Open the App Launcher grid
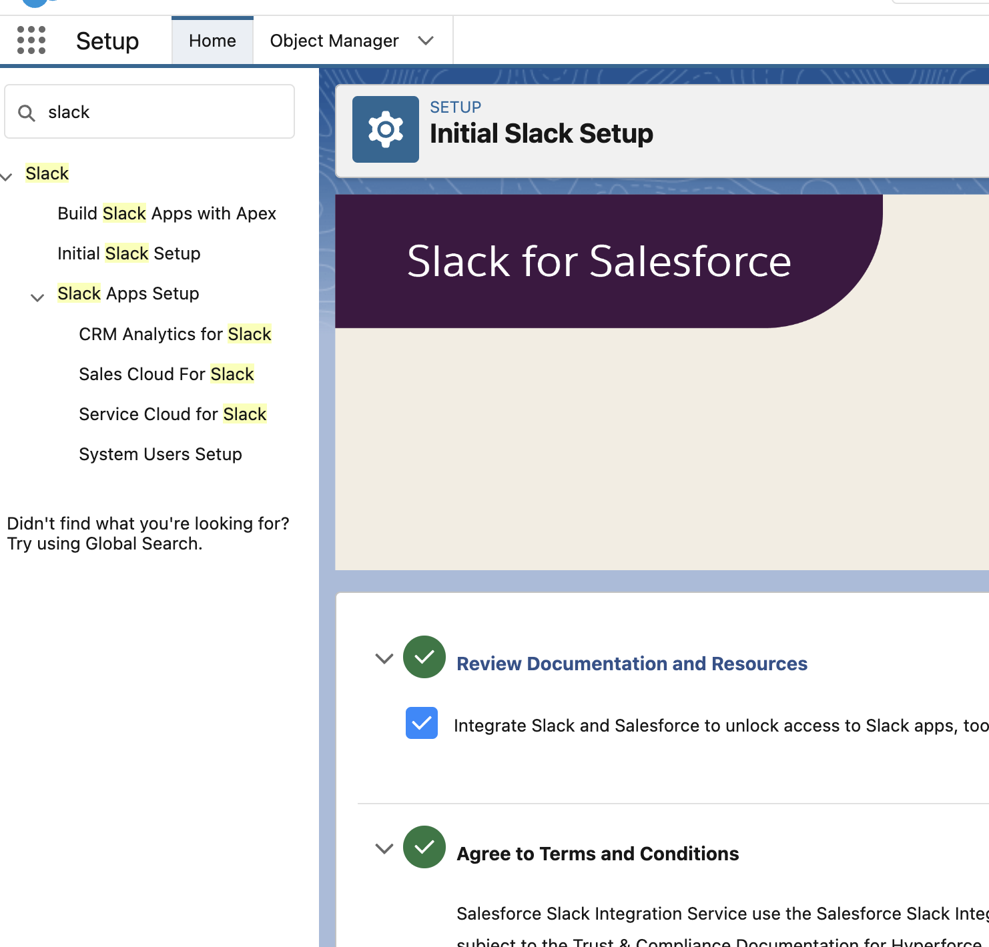The height and width of the screenshot is (947, 989). pos(31,39)
